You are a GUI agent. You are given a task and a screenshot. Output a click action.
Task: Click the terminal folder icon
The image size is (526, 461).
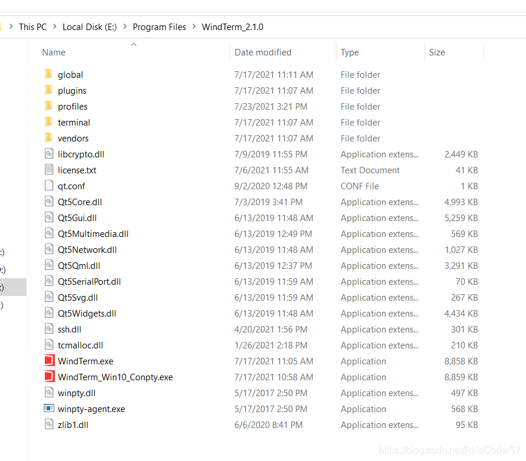point(48,122)
